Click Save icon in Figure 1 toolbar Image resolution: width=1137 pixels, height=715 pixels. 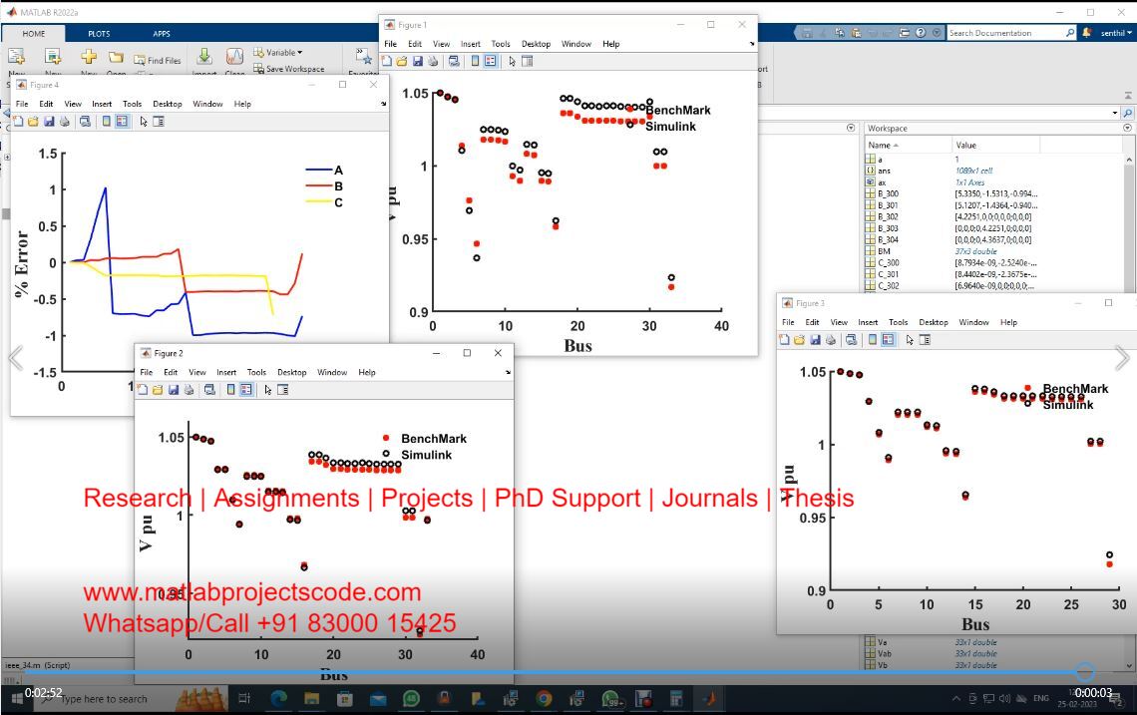coord(418,62)
